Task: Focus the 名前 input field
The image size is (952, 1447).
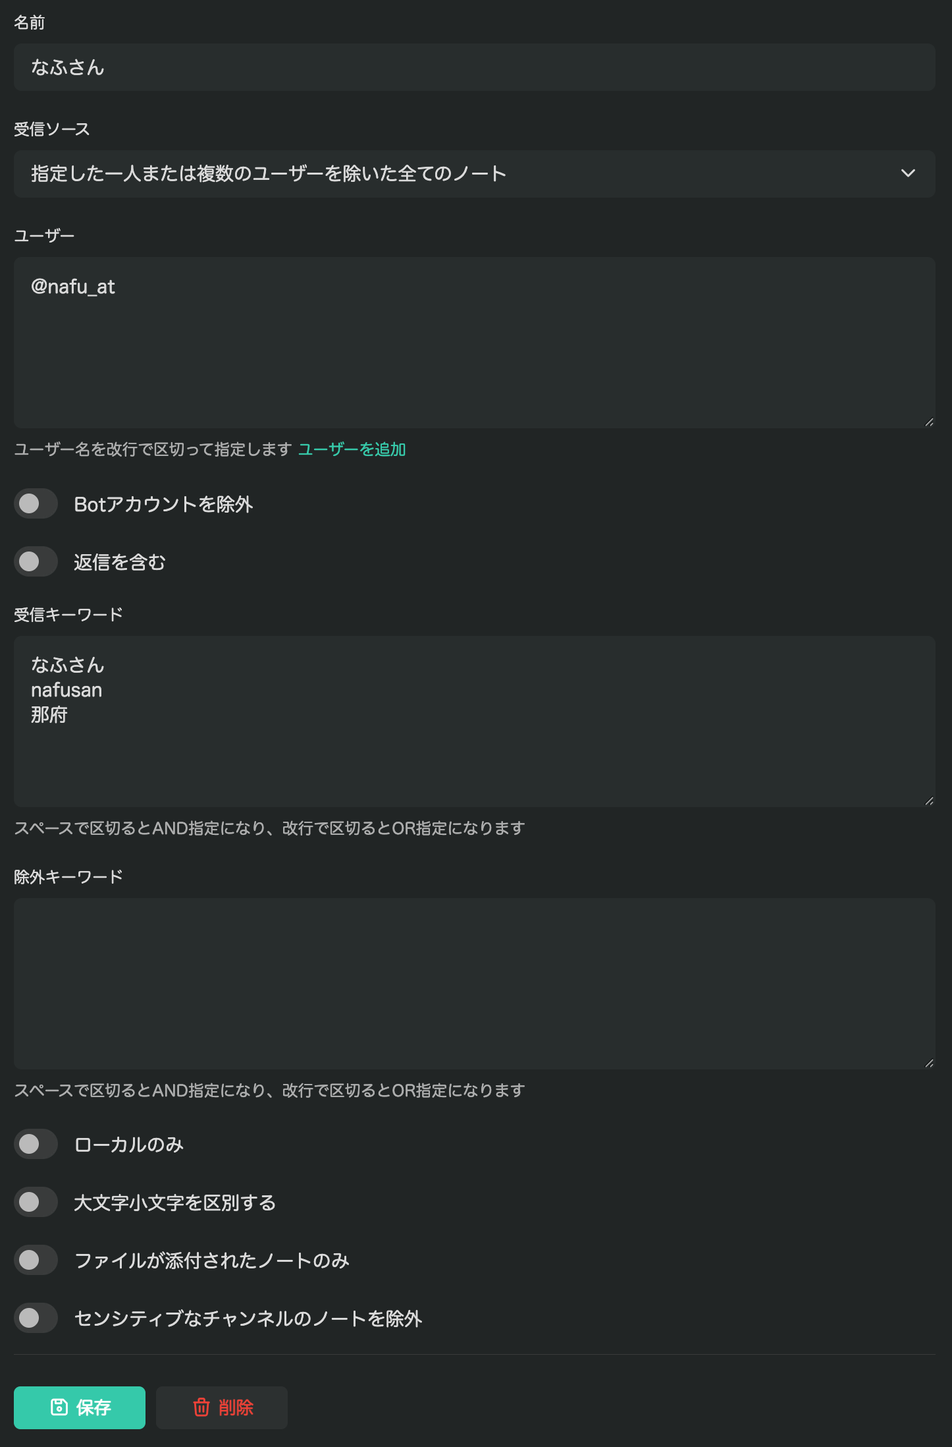Action: coord(474,67)
